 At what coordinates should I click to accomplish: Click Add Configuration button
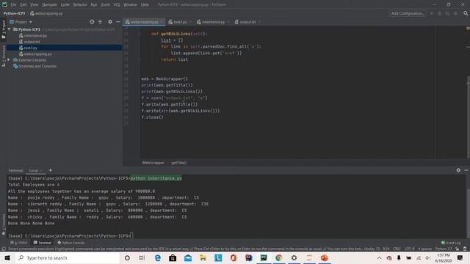point(408,13)
